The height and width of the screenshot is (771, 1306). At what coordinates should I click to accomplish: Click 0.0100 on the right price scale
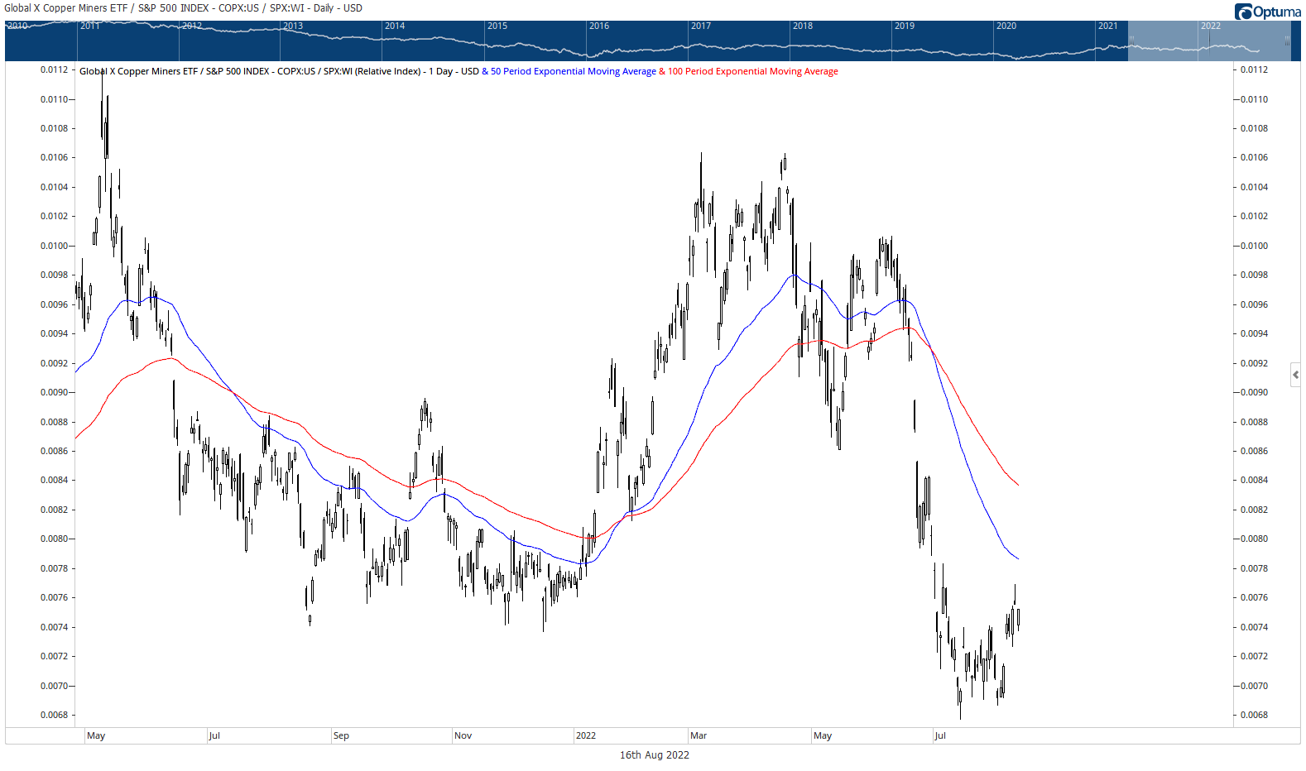coord(1254,246)
